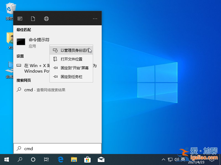Select the Web filter globe icon
This screenshot has width=221, height=165.
pyautogui.click(x=46, y=18)
